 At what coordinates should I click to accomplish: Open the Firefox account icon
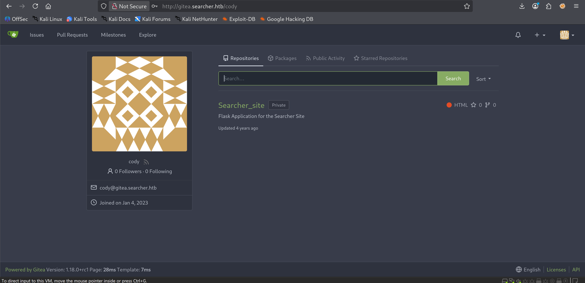click(535, 6)
